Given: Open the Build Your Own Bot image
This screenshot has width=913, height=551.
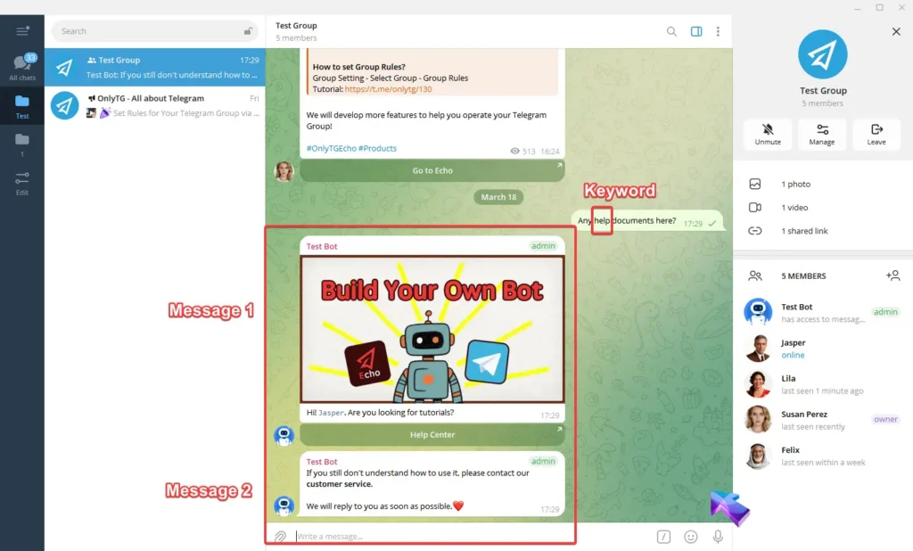Looking at the screenshot, I should click(x=432, y=330).
